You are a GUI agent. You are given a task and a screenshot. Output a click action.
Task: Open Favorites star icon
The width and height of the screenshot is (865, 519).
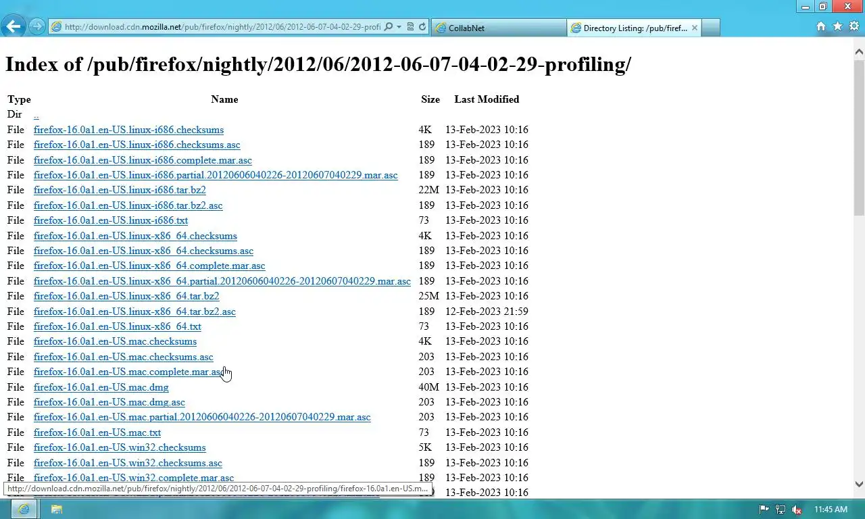[837, 26]
